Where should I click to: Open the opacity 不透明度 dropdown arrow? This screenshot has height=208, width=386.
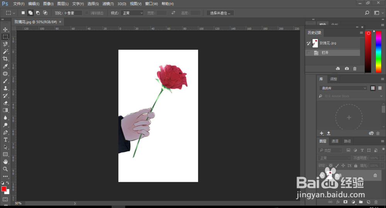pos(382,158)
